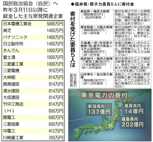
Task: Select the 関原懇100万円 detail
Action: [x=94, y=80]
